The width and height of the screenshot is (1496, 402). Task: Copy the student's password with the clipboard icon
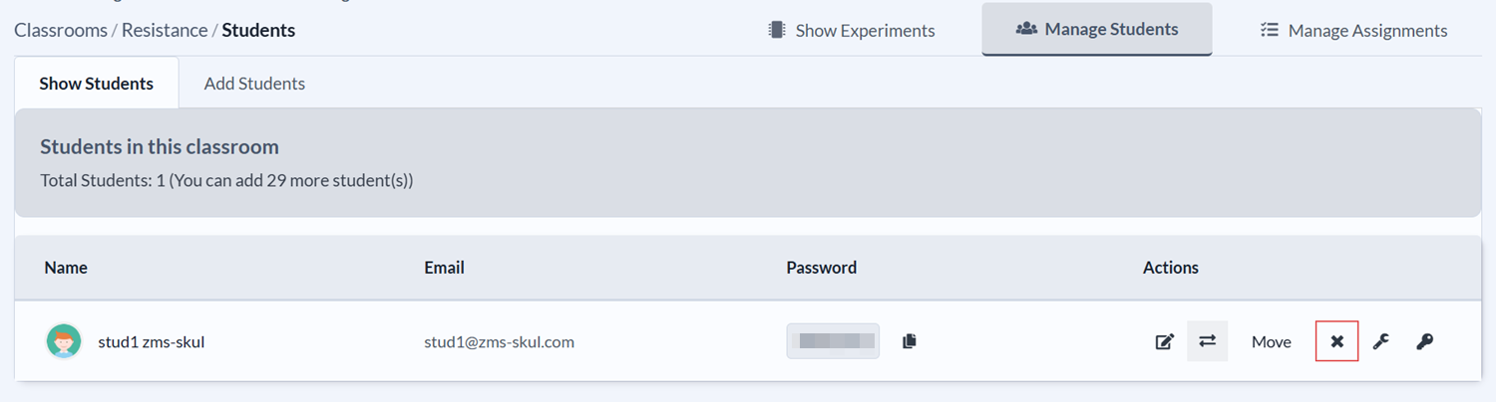[x=909, y=341]
